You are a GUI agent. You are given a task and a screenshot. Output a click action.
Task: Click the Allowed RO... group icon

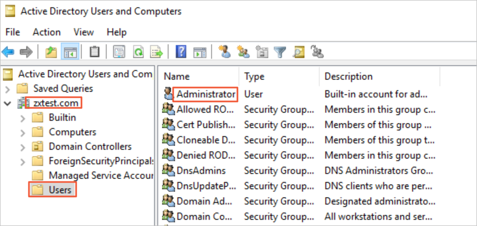[168, 109]
